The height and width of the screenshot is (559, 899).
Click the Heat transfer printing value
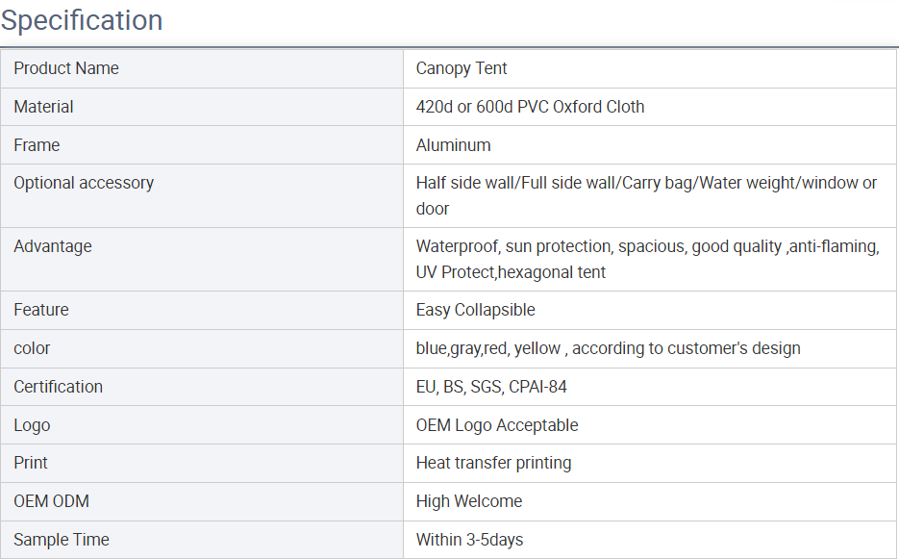(493, 463)
